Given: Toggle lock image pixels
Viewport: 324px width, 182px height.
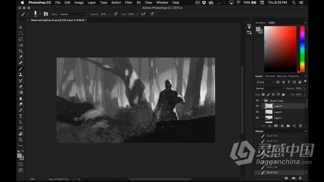Looking at the screenshot, I should point(268,95).
